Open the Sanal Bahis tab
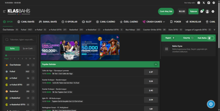Viewport: 220px width, 111px height. (x=48, y=22)
